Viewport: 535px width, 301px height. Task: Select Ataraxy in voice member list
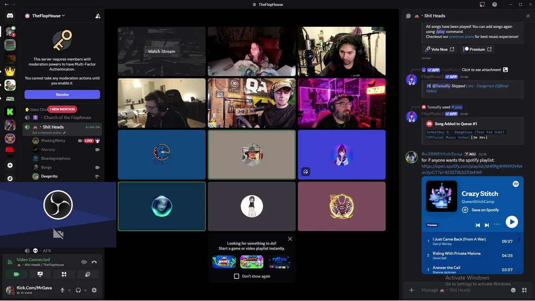(x=66, y=150)
